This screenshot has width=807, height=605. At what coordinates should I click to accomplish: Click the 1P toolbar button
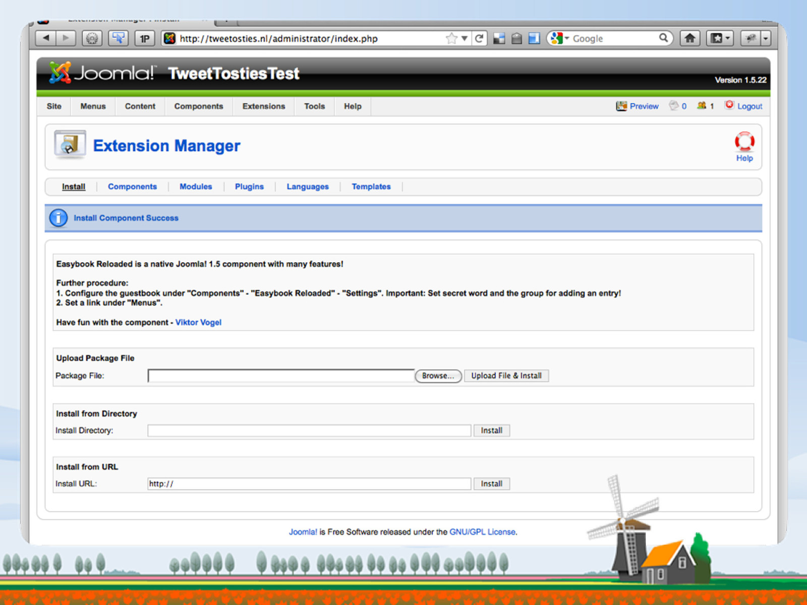tap(145, 38)
